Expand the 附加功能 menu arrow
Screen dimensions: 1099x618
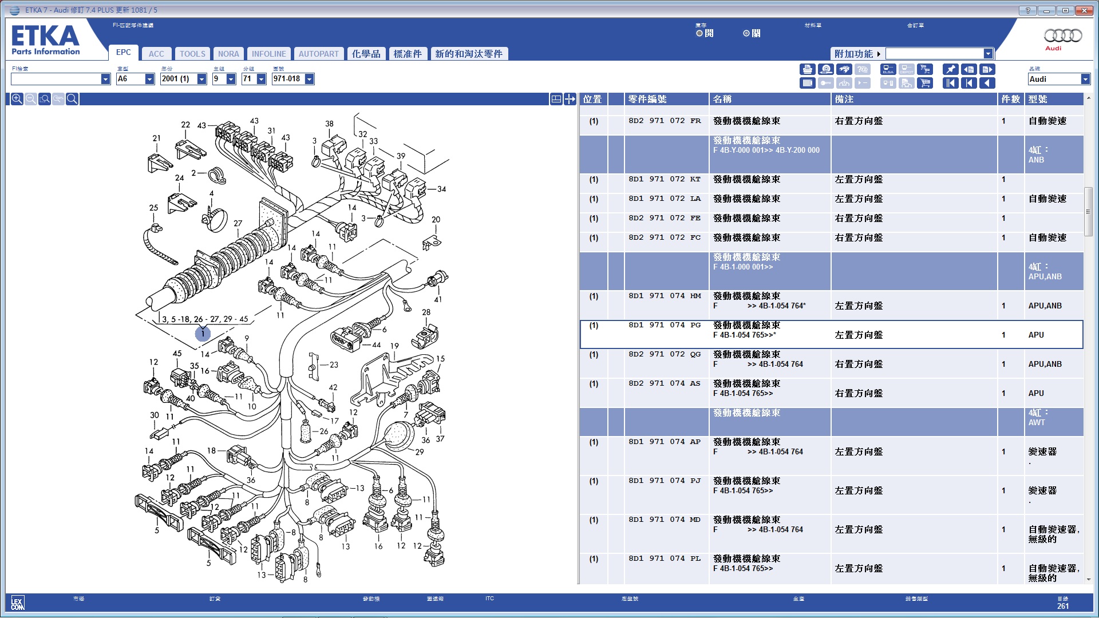point(879,54)
